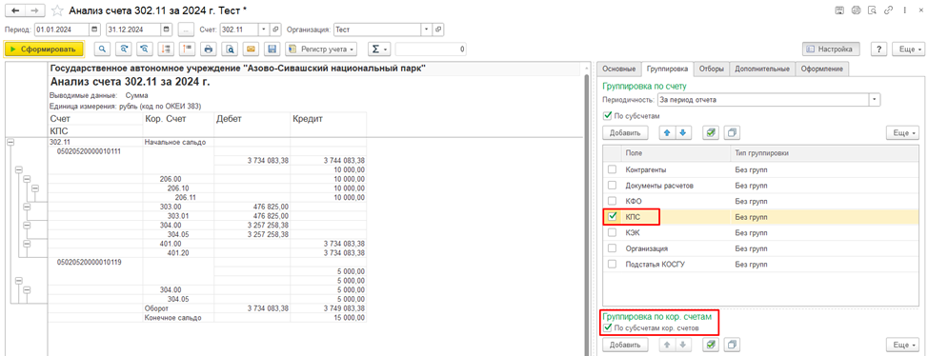Enable the КЭК grouping checkbox
928x356 pixels.
(x=613, y=233)
